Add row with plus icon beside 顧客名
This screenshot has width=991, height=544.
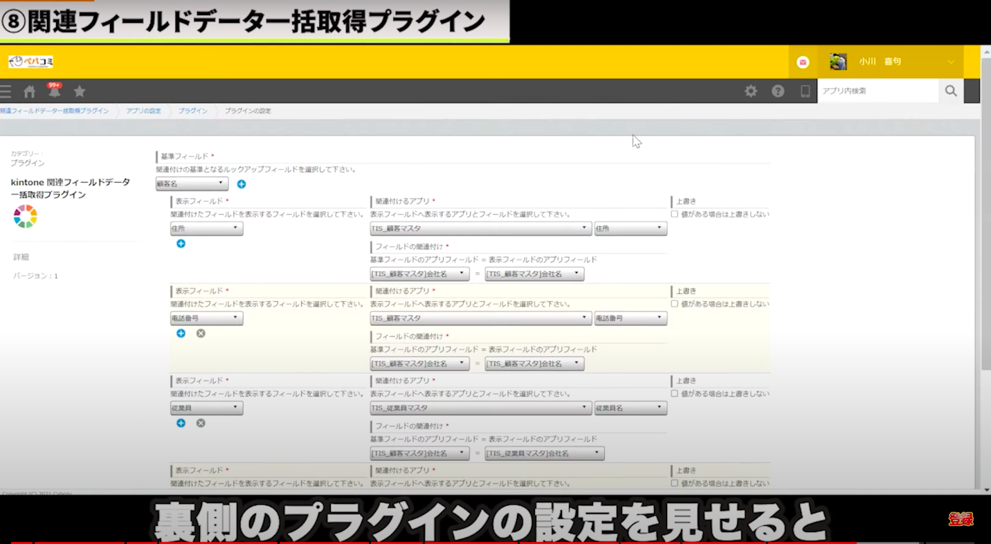(242, 184)
